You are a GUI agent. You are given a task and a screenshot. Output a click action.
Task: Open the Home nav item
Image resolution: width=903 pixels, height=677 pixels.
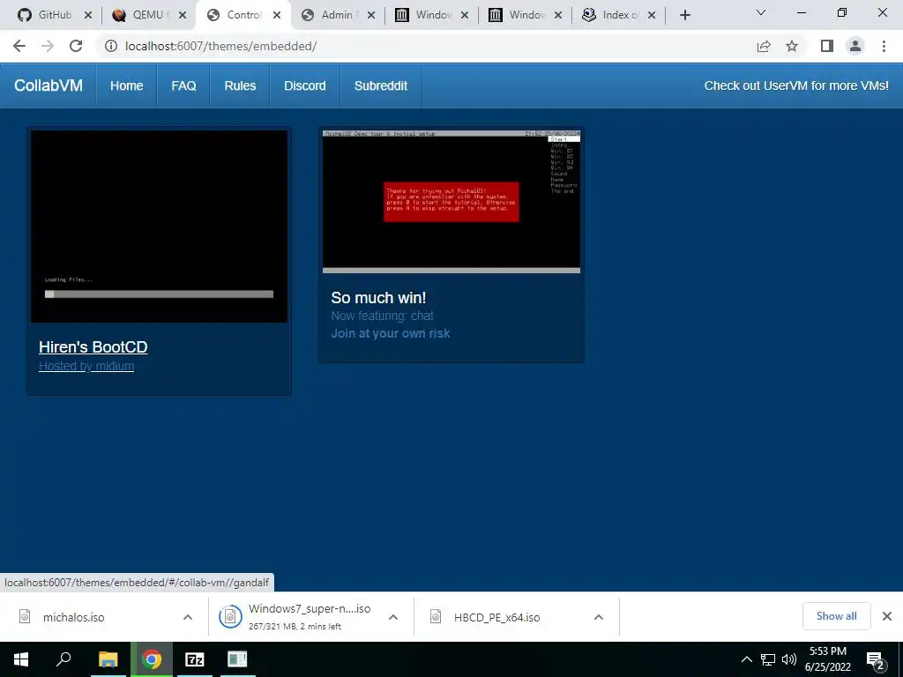127,86
